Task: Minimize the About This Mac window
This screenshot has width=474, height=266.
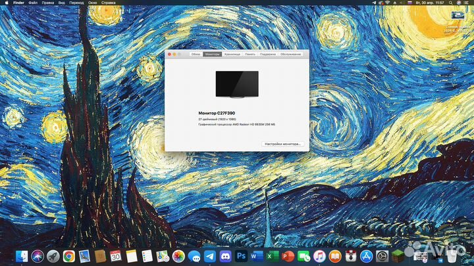Action: (x=174, y=55)
